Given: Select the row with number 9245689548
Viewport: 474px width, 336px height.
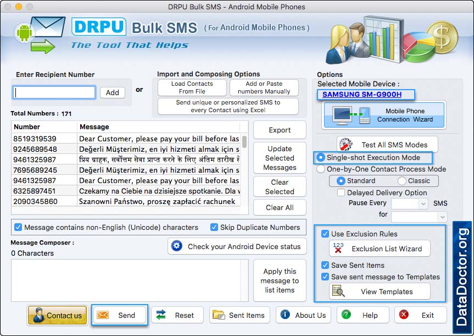Looking at the screenshot, I should pyautogui.click(x=126, y=149).
